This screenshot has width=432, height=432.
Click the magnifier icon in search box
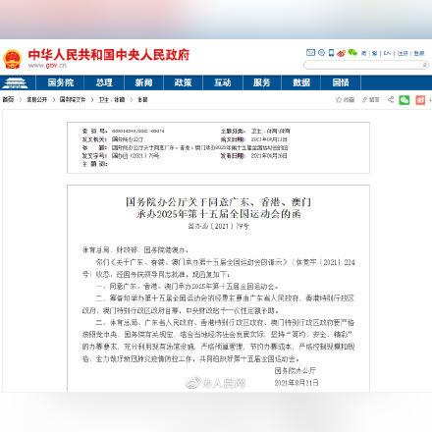point(424,65)
